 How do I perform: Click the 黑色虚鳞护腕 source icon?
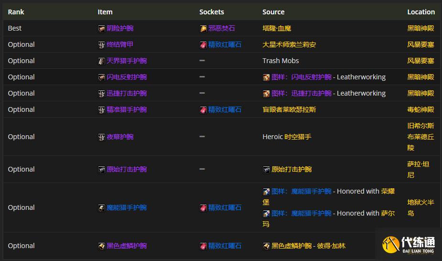point(266,246)
